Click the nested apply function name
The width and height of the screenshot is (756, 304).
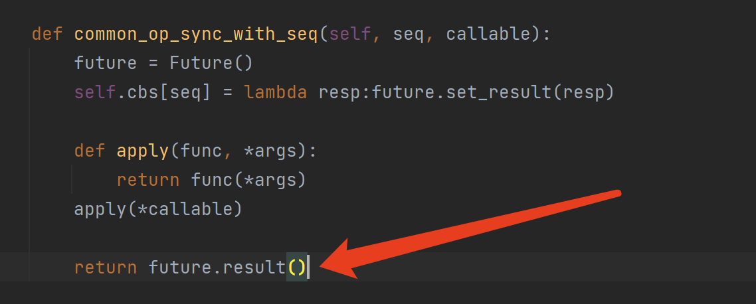click(142, 151)
